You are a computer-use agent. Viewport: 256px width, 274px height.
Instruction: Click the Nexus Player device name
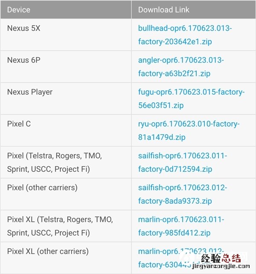pos(30,92)
